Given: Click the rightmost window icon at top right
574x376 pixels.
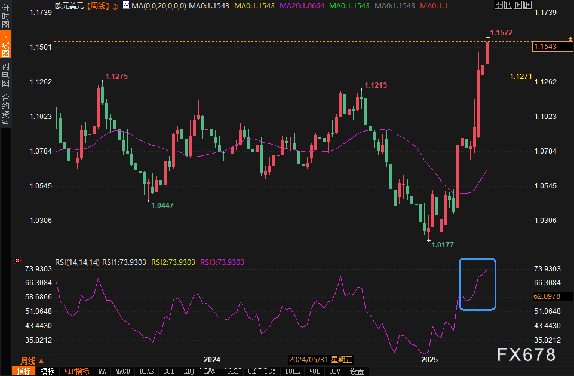Looking at the screenshot, I should click(x=526, y=5).
